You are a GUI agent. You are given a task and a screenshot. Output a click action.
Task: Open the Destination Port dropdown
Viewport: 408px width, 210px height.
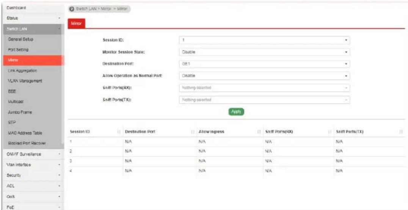[264, 64]
